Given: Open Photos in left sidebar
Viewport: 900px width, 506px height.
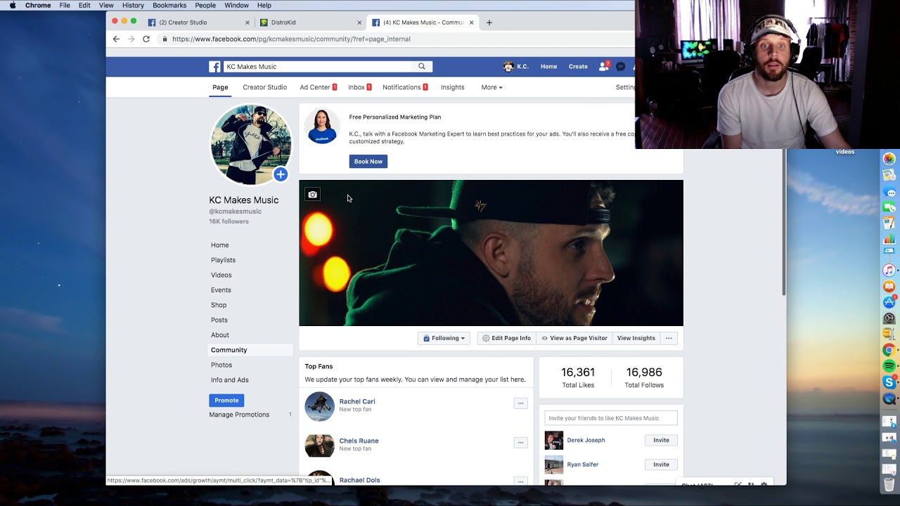Looking at the screenshot, I should coord(221,365).
